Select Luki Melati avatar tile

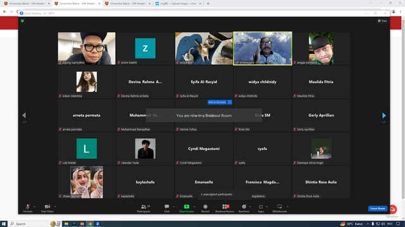(87, 149)
